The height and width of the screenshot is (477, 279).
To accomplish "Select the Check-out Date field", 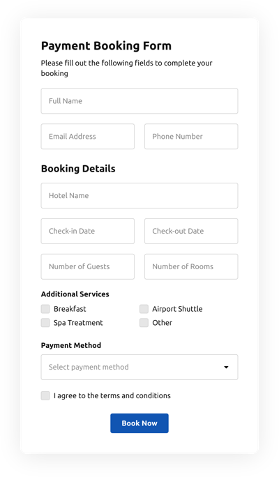I will (x=191, y=232).
